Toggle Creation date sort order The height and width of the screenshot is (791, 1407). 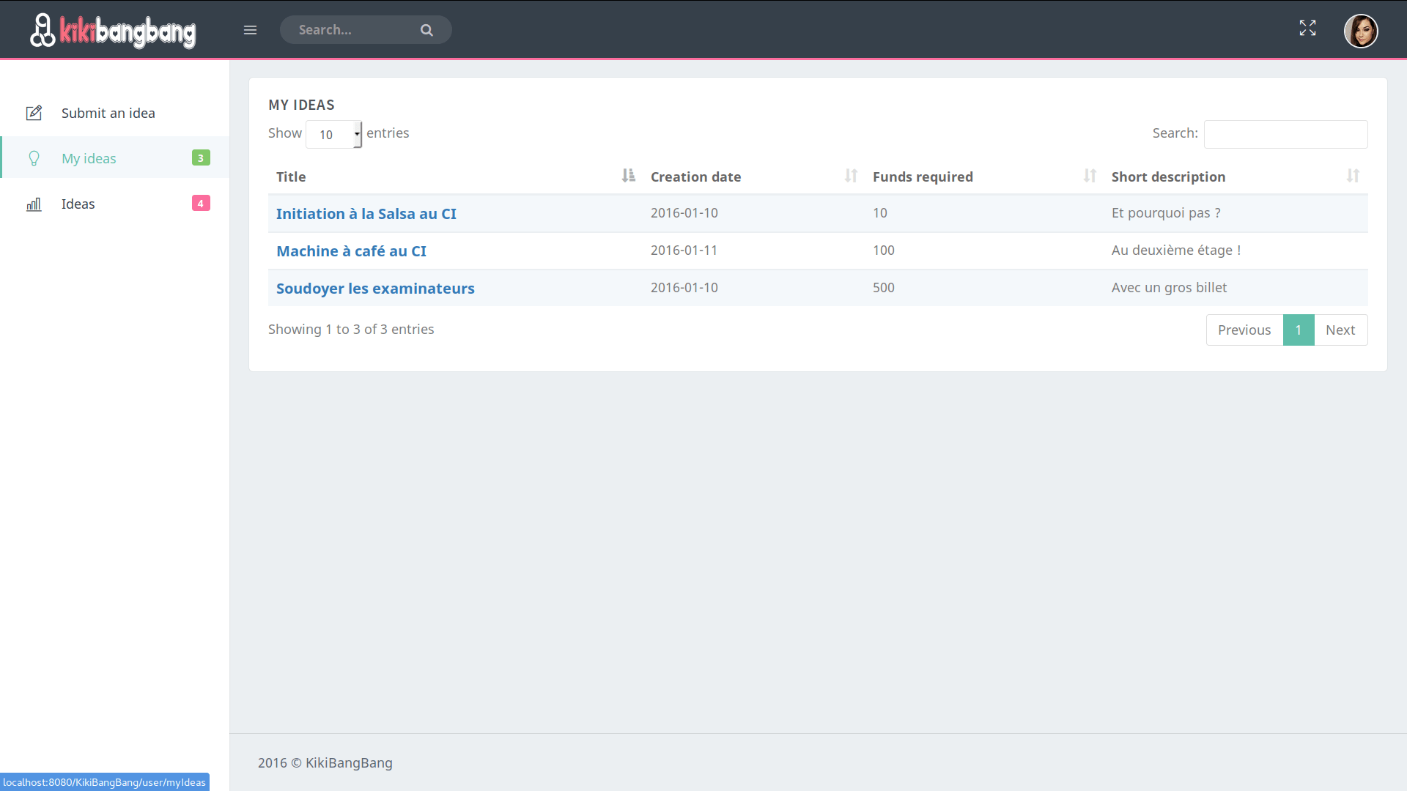[850, 176]
